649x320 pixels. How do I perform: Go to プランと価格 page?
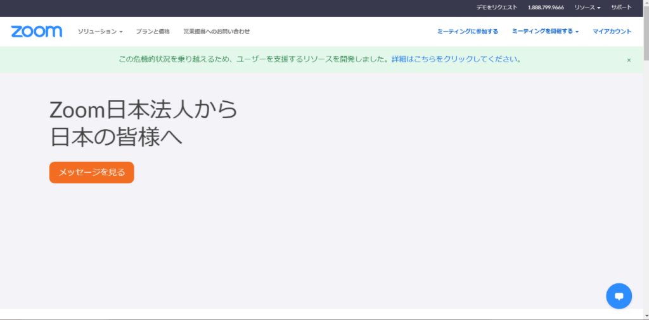click(153, 32)
